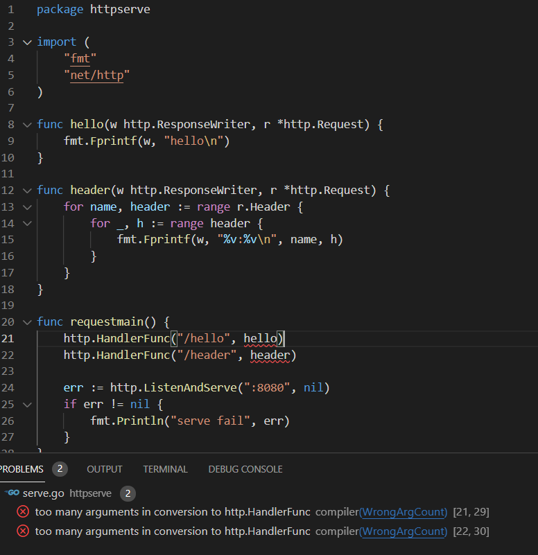Open the OUTPUT tab
This screenshot has width=538, height=555.
click(105, 469)
